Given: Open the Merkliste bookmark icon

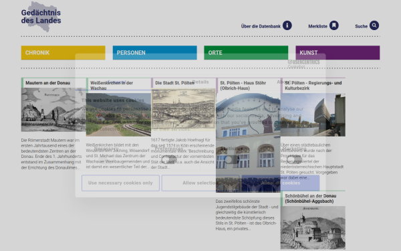Looking at the screenshot, I should (x=333, y=25).
